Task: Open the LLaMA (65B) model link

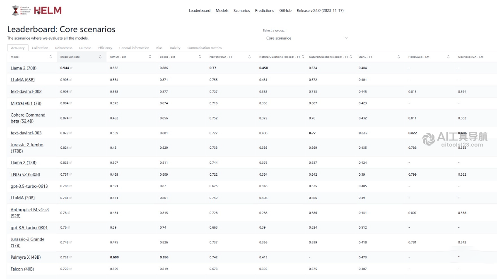Action: pyautogui.click(x=22, y=80)
